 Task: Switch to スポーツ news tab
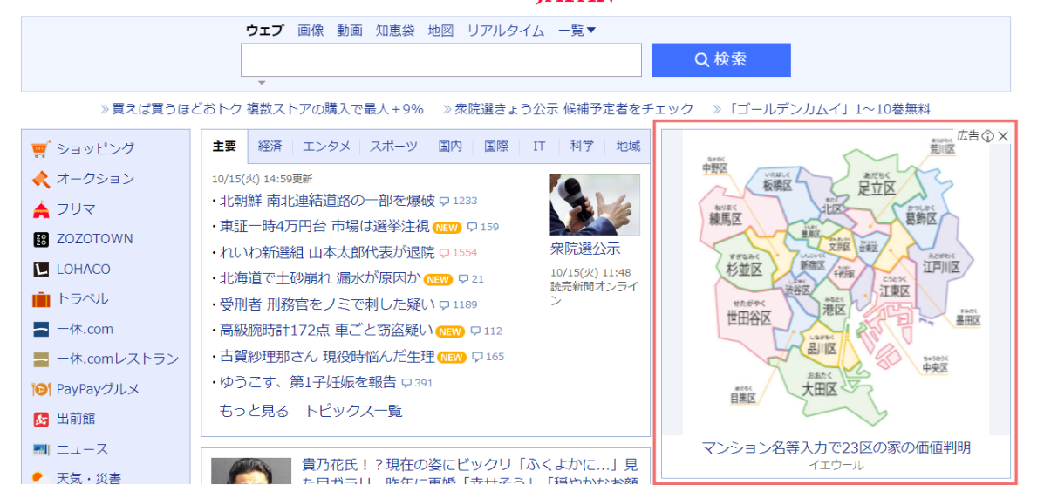pyautogui.click(x=393, y=147)
